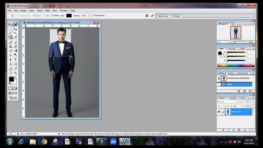Switch to the Channels tab
This screenshot has height=148, width=263.
tap(233, 98)
